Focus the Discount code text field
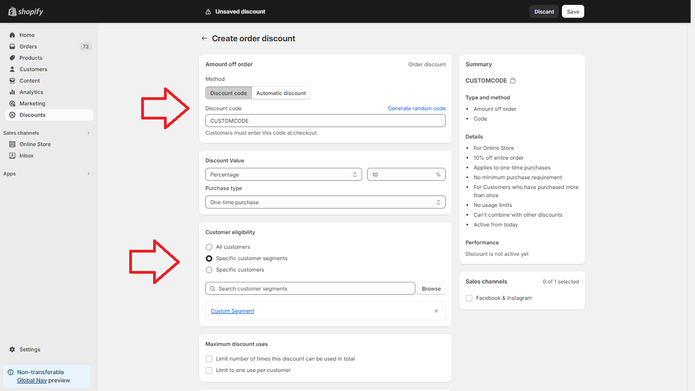The width and height of the screenshot is (695, 391). coord(325,121)
